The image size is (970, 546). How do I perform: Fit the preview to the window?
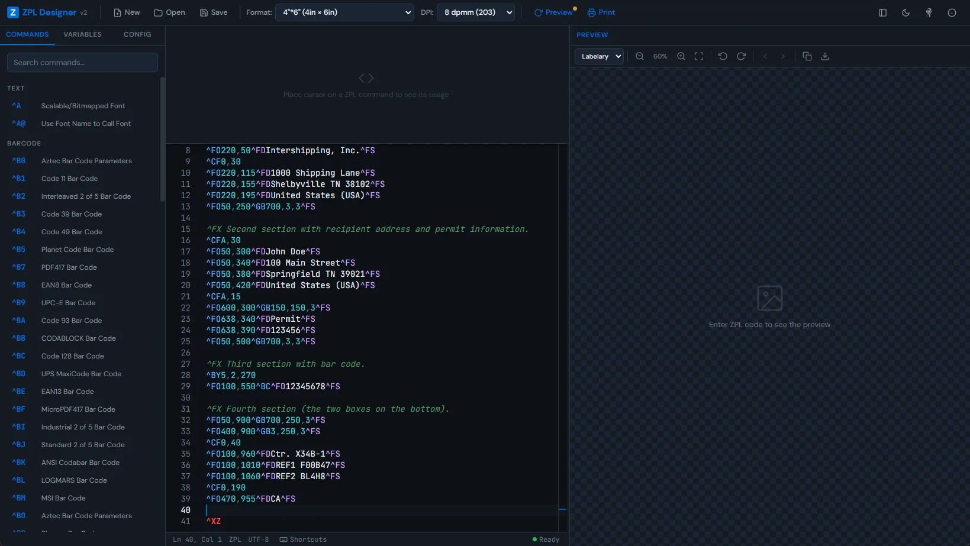point(699,56)
